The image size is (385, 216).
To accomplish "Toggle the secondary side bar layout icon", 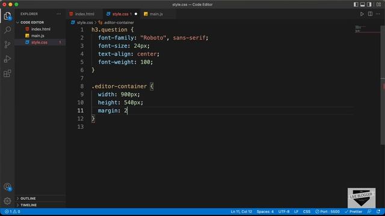I will pyautogui.click(x=369, y=4).
